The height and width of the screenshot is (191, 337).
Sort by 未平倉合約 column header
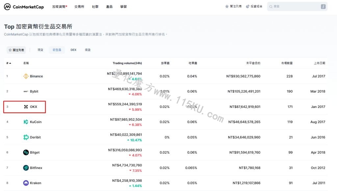[253, 63]
